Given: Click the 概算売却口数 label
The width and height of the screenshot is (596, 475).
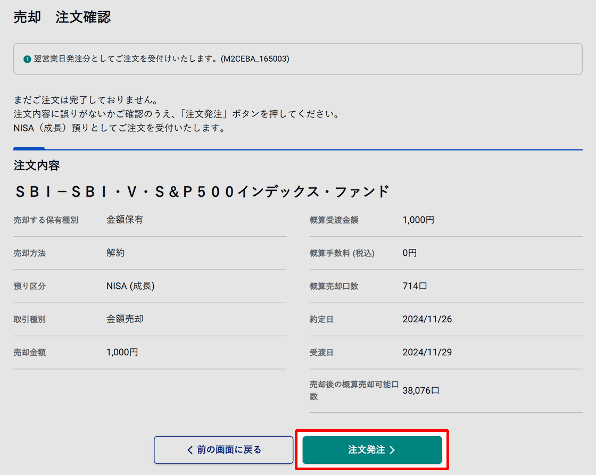Looking at the screenshot, I should tap(334, 286).
